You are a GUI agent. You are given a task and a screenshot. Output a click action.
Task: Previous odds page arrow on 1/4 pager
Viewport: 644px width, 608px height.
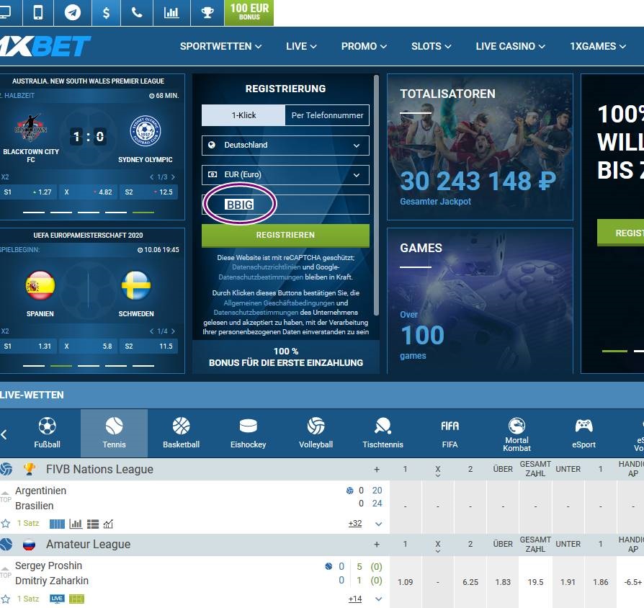click(151, 331)
